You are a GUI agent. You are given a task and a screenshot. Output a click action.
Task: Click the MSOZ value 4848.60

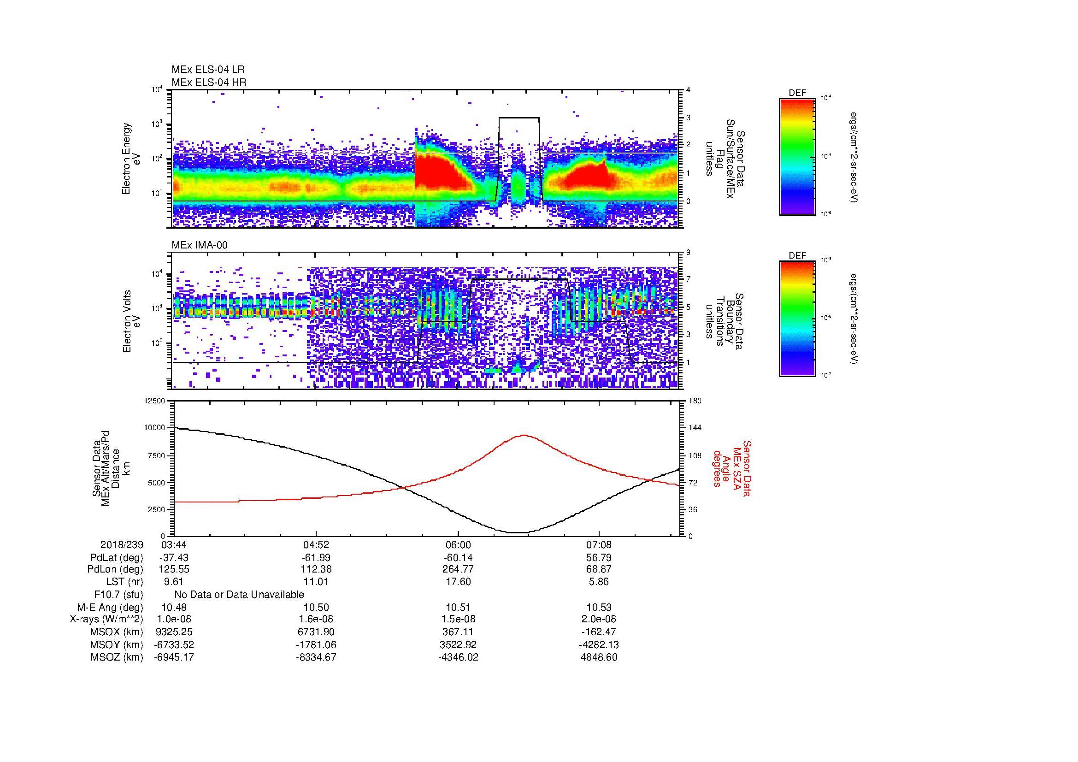pos(599,658)
